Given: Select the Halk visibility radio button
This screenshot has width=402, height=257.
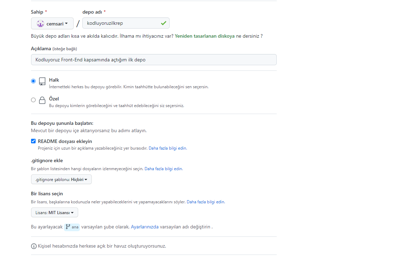Looking at the screenshot, I should tap(33, 81).
